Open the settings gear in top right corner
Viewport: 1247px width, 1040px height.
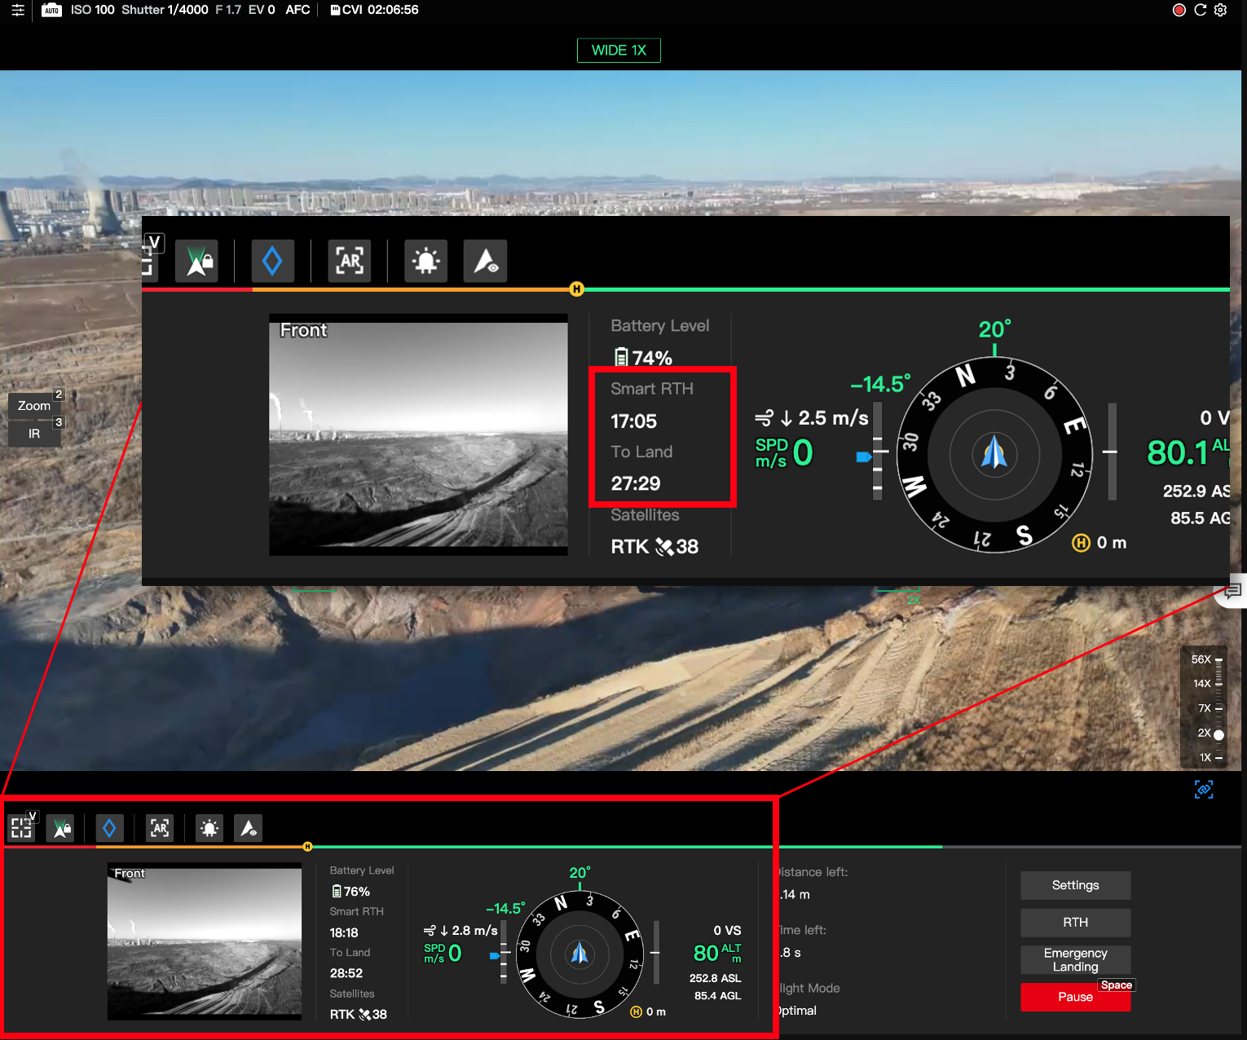point(1220,10)
